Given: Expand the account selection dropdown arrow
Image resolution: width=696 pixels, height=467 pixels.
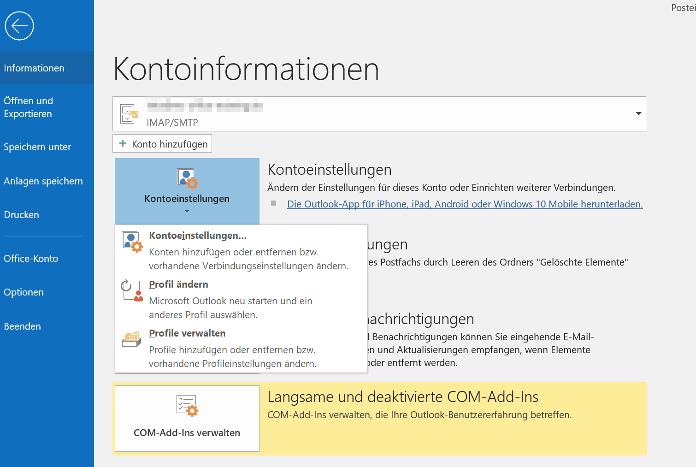Looking at the screenshot, I should click(638, 114).
